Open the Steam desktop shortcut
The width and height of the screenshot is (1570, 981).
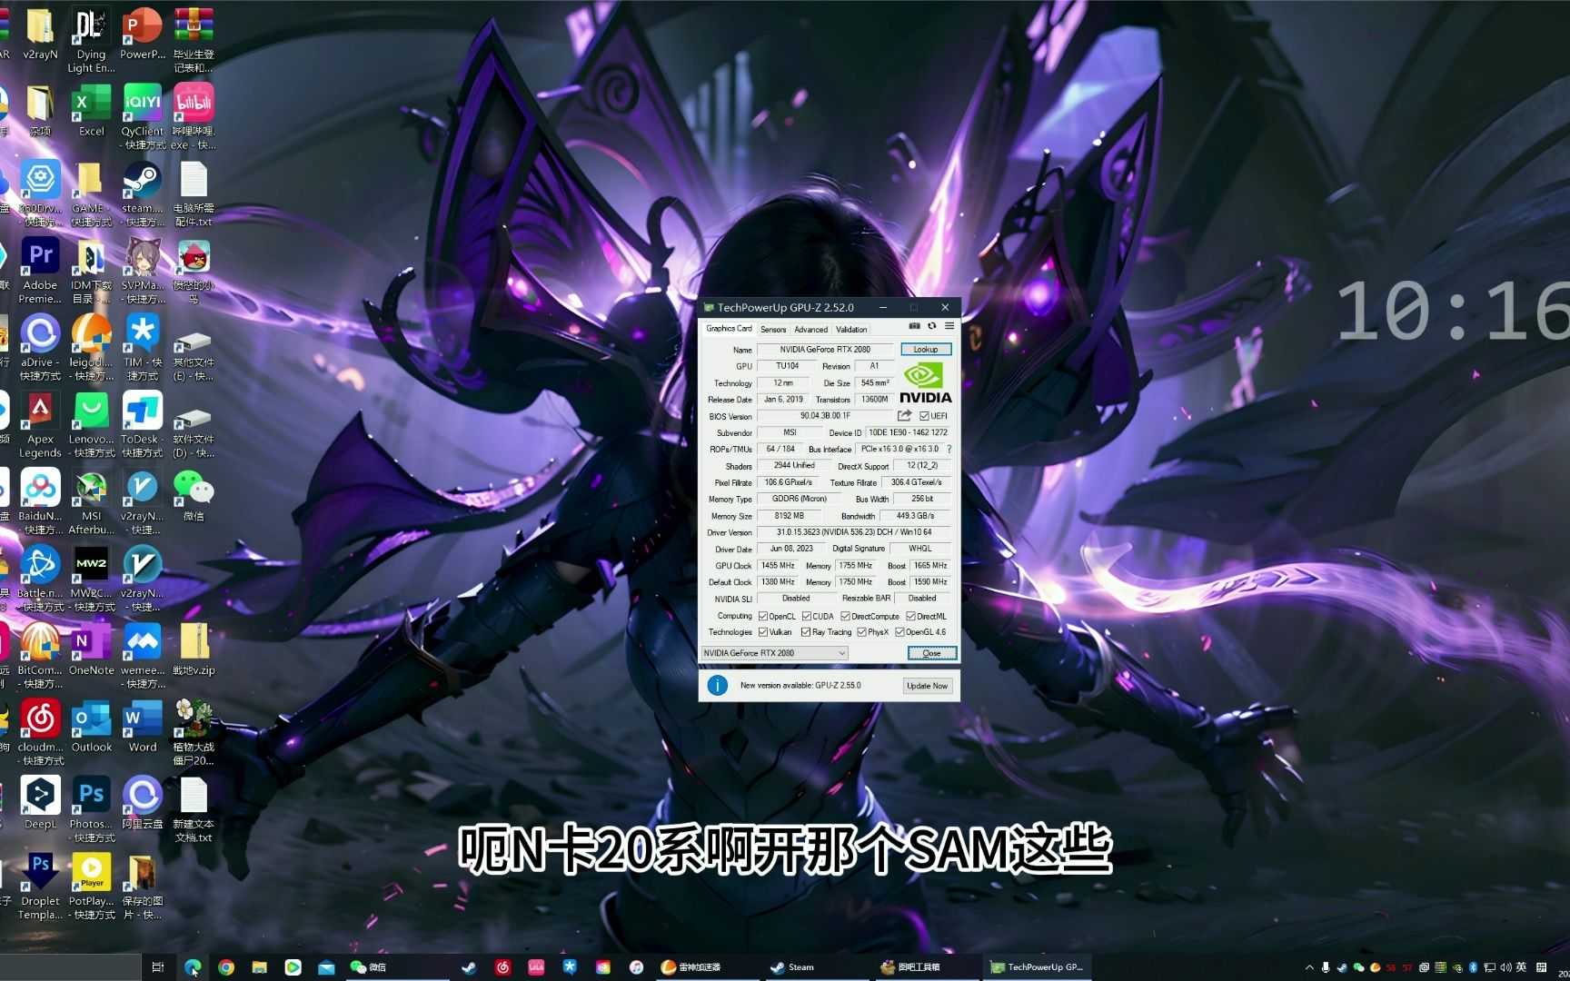143,194
